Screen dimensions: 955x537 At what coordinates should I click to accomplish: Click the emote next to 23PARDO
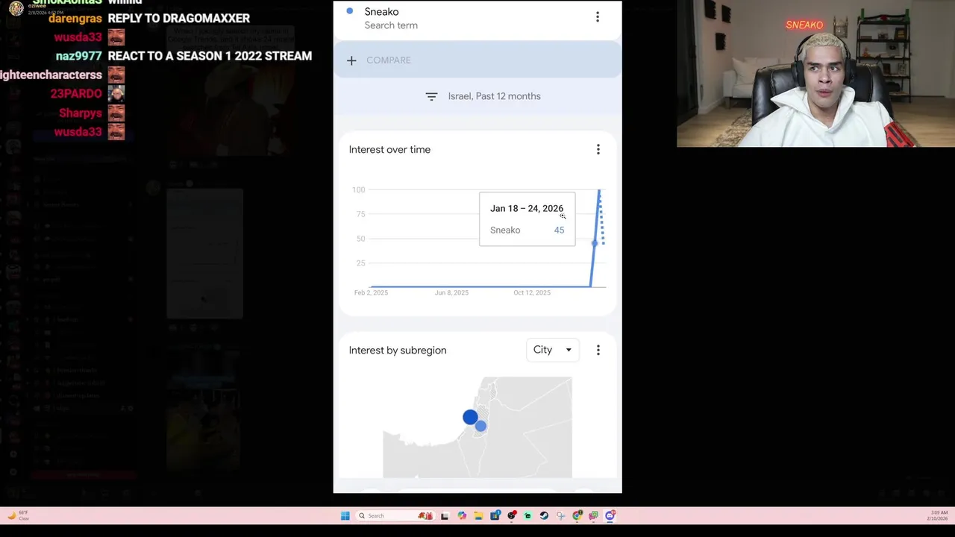[116, 93]
